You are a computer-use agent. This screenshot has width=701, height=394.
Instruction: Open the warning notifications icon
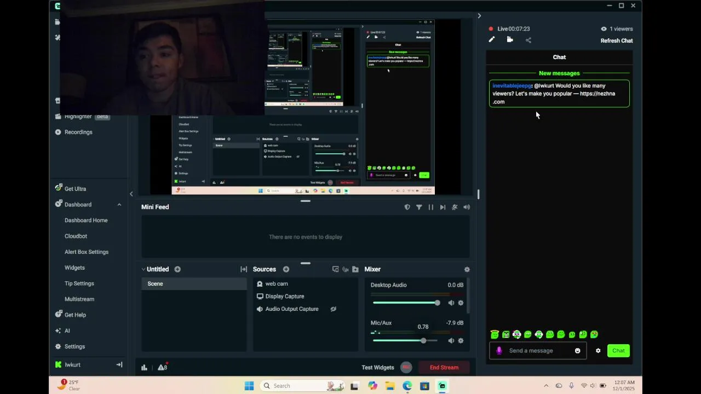[162, 367]
